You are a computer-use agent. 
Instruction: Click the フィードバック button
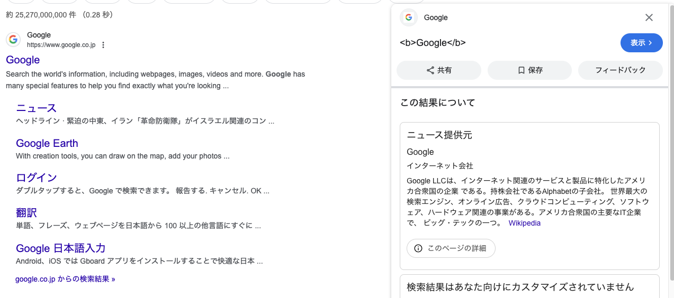click(620, 70)
